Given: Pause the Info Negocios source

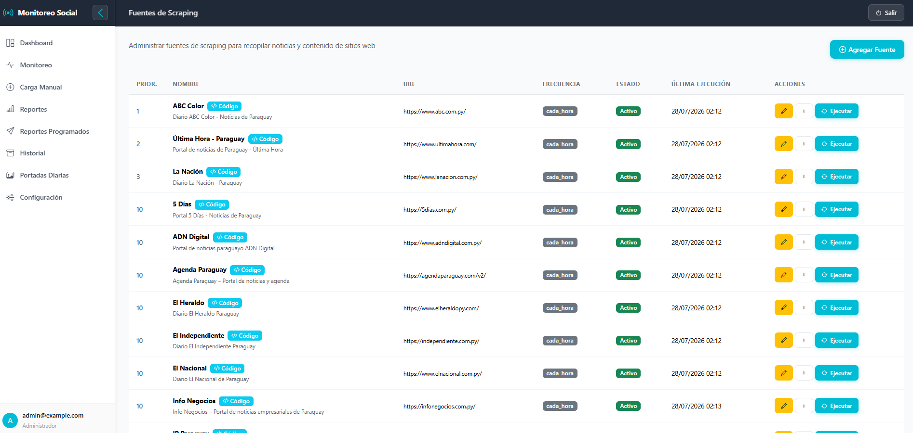Looking at the screenshot, I should 804,406.
